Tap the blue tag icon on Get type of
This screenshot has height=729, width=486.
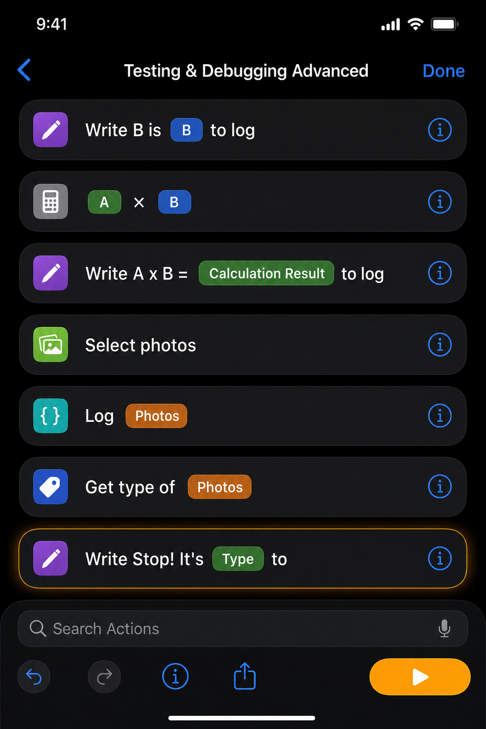(x=50, y=487)
